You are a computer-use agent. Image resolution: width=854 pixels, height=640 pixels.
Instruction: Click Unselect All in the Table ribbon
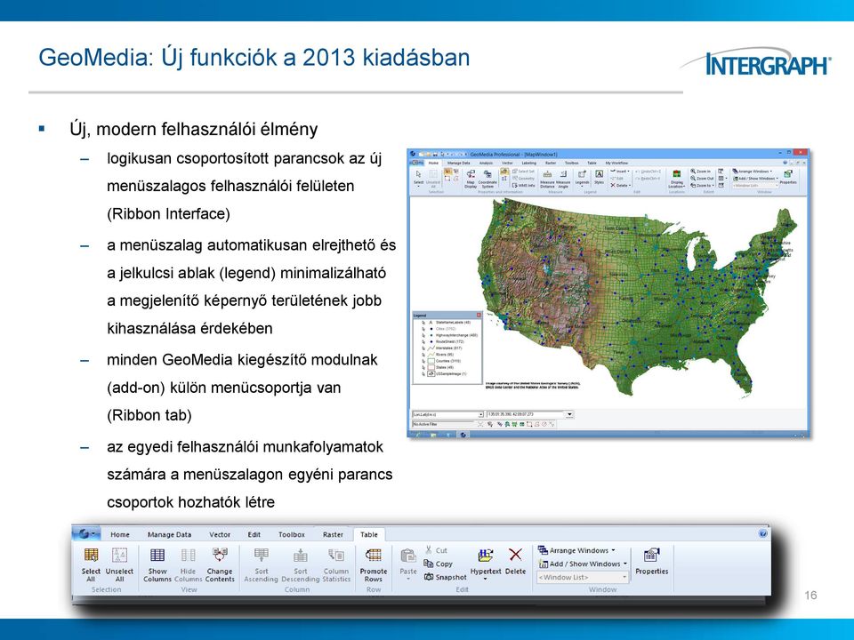tap(119, 565)
